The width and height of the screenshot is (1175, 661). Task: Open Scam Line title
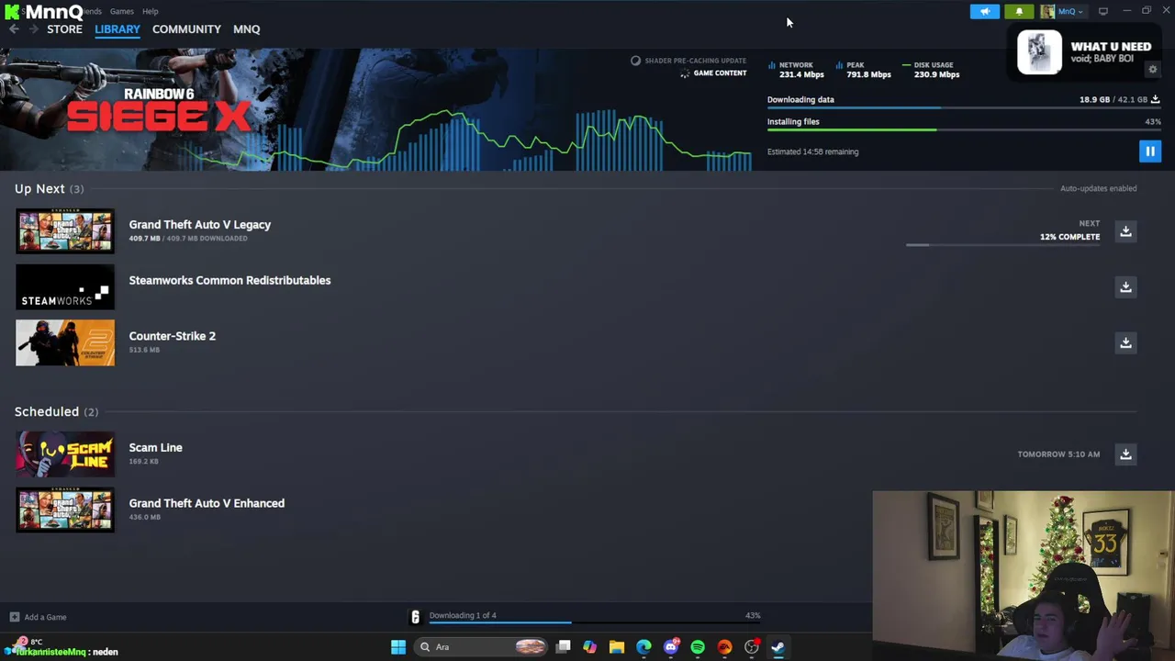coord(155,447)
